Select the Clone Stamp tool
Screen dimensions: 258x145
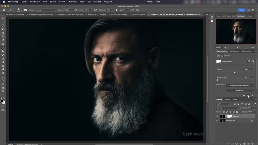[x=3, y=51]
